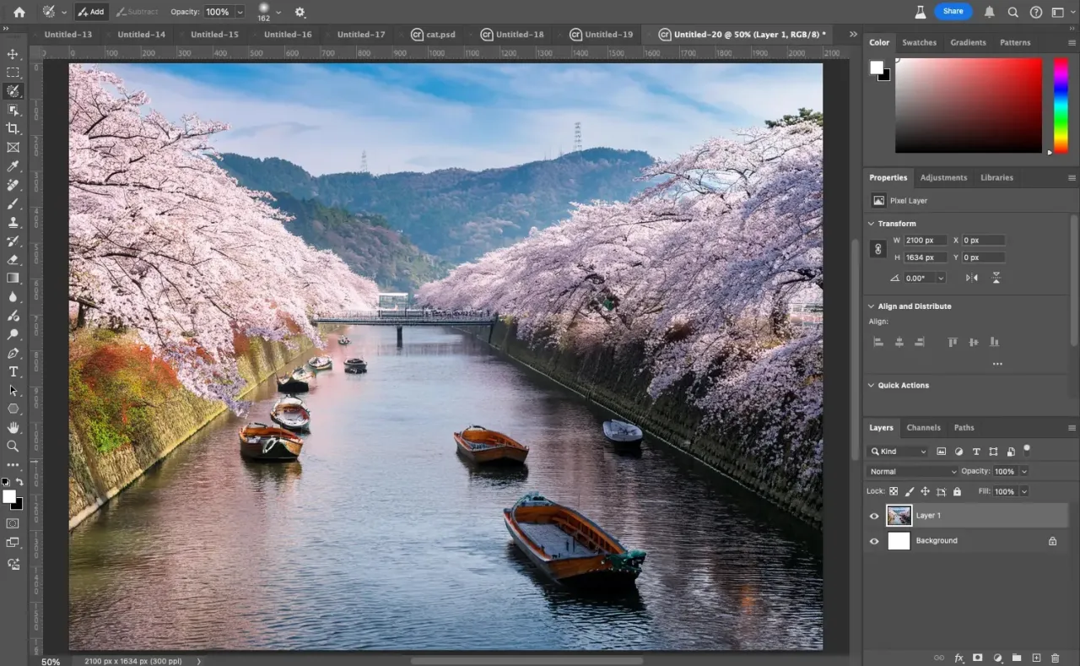Open the cat.psd document tab
Screen dimensions: 1080x666
(x=440, y=35)
